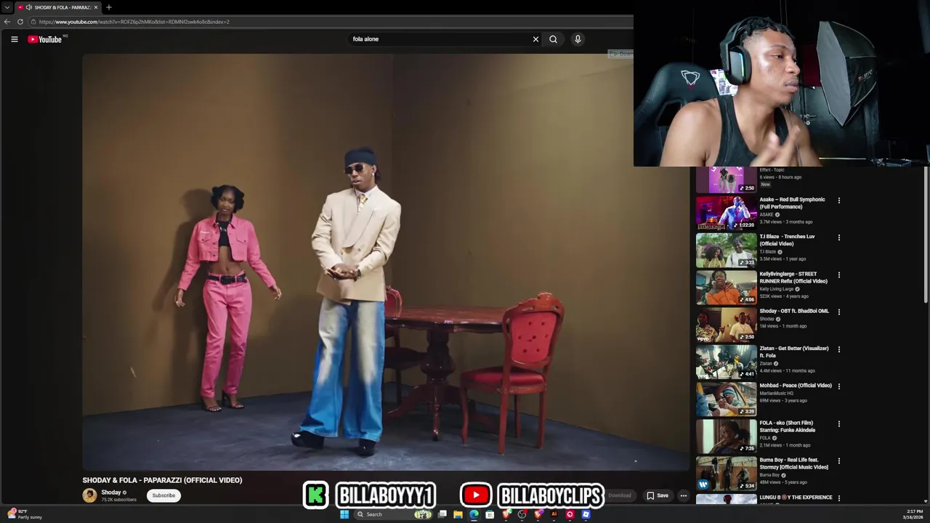Screen dimensions: 930x523
Task: Subscribe to the Shoday channel
Action: pyautogui.click(x=163, y=495)
